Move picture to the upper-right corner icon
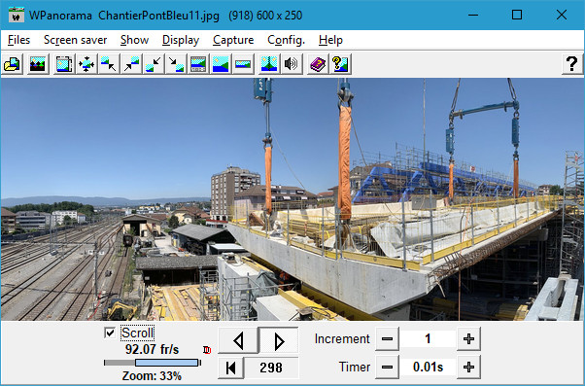The height and width of the screenshot is (386, 585). tap(131, 64)
